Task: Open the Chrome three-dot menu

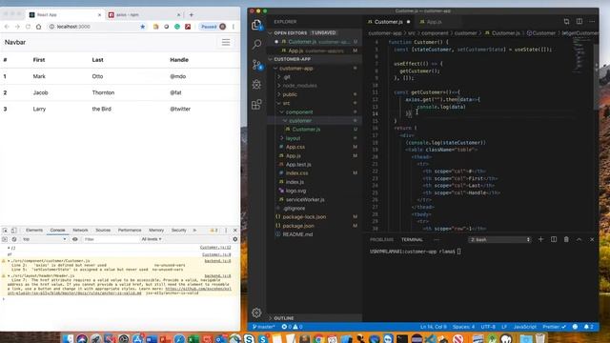Action: pyautogui.click(x=234, y=27)
